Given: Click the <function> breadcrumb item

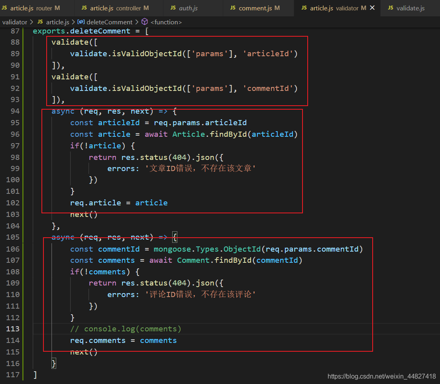Looking at the screenshot, I should [166, 22].
